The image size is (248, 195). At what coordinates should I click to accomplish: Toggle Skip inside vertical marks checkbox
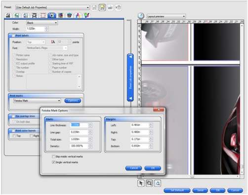(53, 156)
